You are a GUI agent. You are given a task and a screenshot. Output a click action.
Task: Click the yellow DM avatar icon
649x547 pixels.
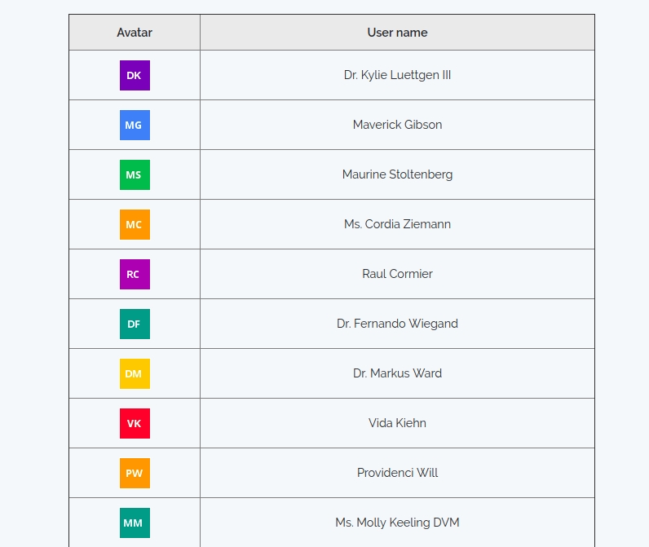(x=135, y=373)
